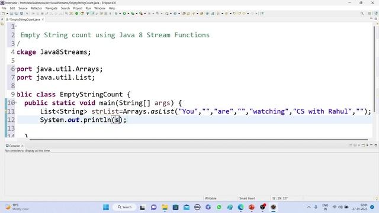Image resolution: width=379 pixels, height=213 pixels.
Task: Open the File menu
Action: [4, 8]
